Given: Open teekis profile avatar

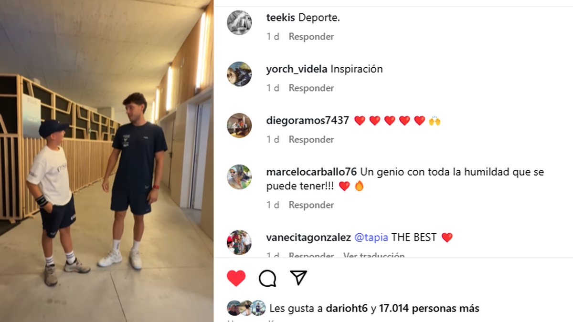Looking at the screenshot, I should click(239, 22).
